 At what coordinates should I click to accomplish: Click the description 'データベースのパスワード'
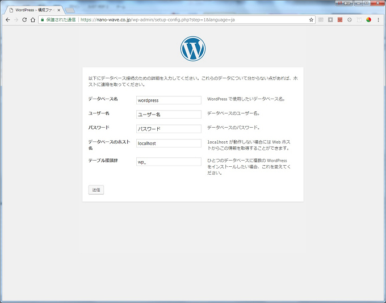pos(233,128)
